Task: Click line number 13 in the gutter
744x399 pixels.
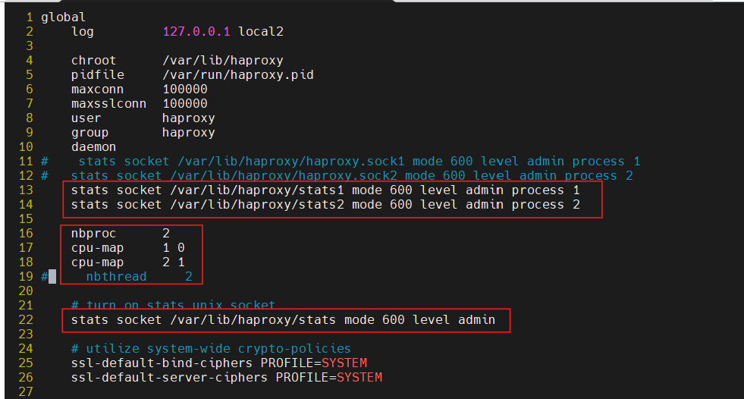Action: [26, 190]
